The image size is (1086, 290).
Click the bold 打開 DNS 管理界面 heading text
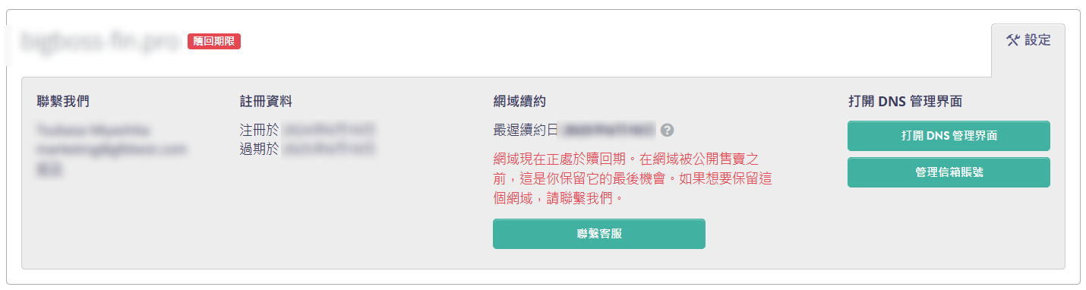pos(911,101)
